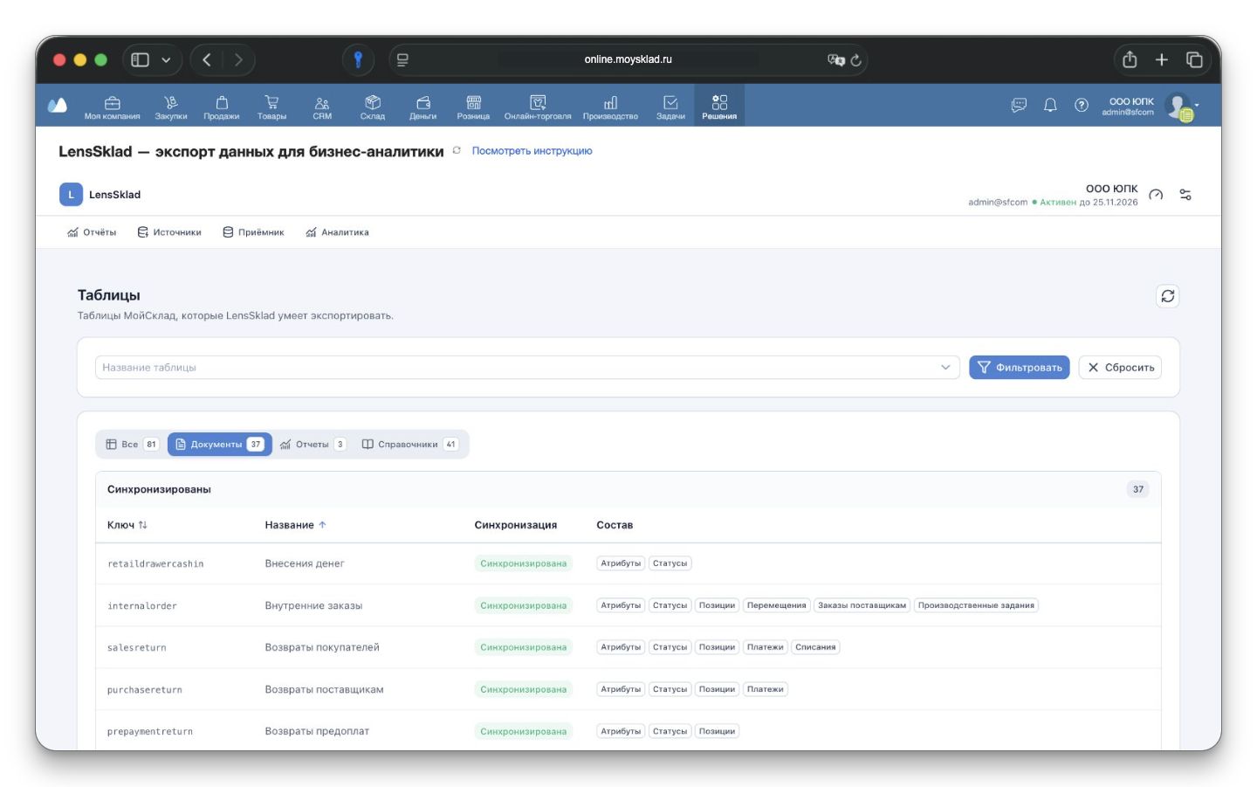The image size is (1257, 787).
Task: Open the chat messages icon
Action: [1019, 105]
